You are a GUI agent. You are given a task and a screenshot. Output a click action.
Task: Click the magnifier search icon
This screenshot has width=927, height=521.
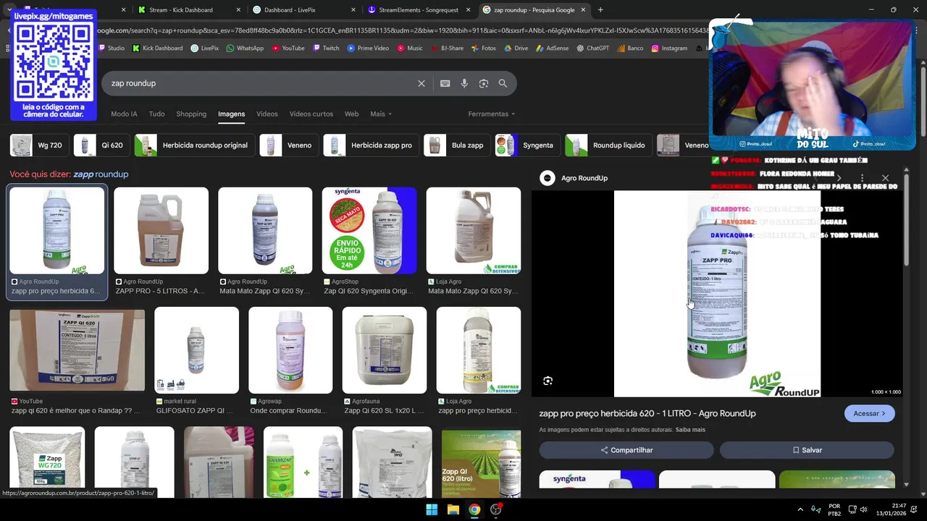tap(503, 83)
